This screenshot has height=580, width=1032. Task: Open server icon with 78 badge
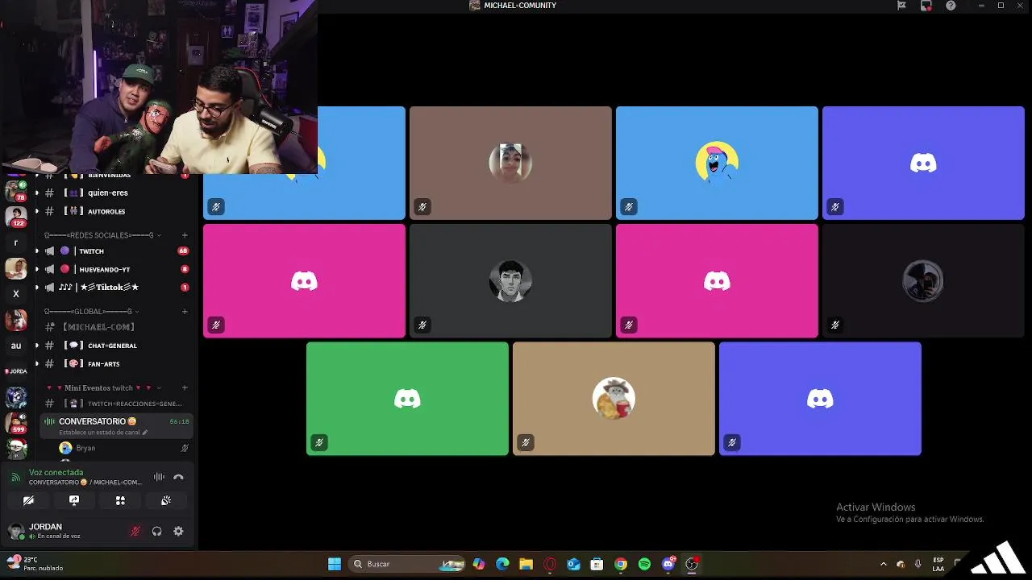pos(15,192)
